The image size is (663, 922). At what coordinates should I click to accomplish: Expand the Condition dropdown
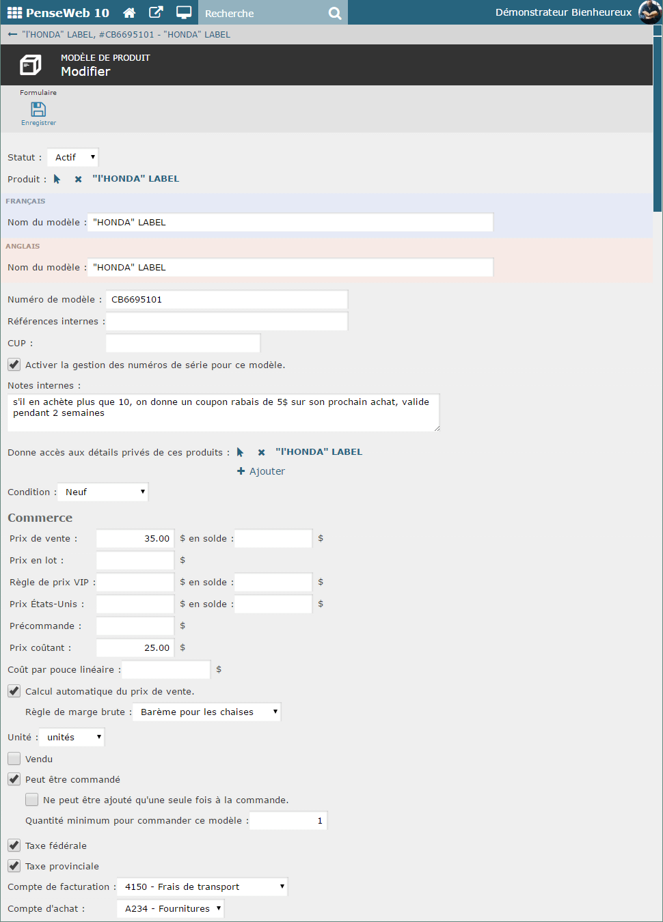[103, 492]
